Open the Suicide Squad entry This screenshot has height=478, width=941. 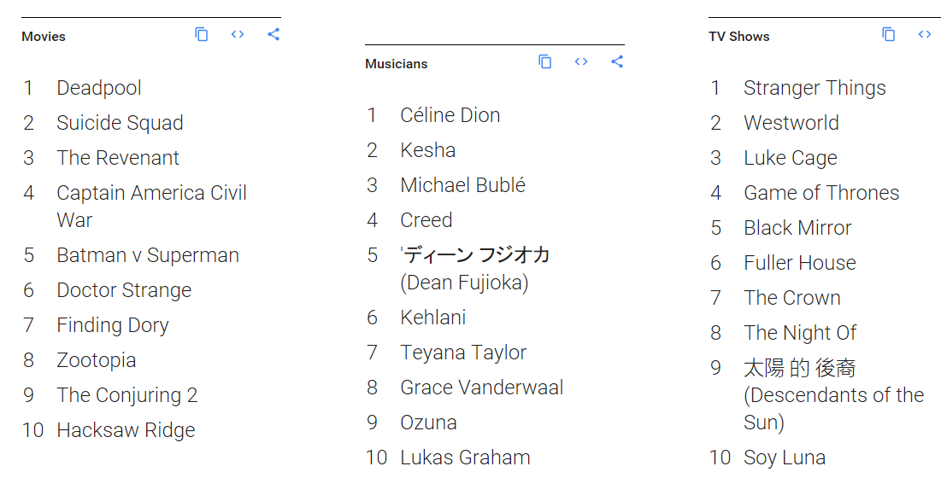point(120,123)
